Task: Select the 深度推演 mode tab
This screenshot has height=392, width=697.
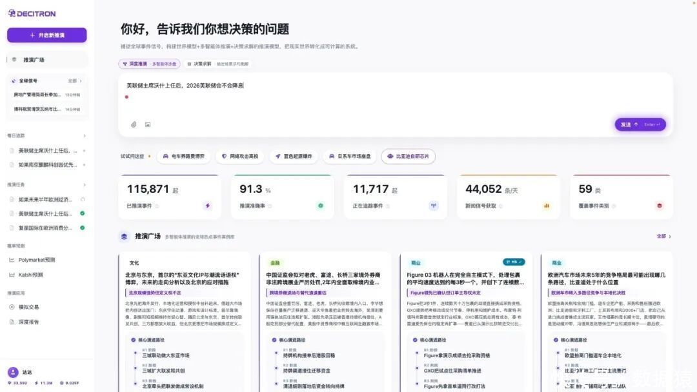Action: (x=149, y=64)
